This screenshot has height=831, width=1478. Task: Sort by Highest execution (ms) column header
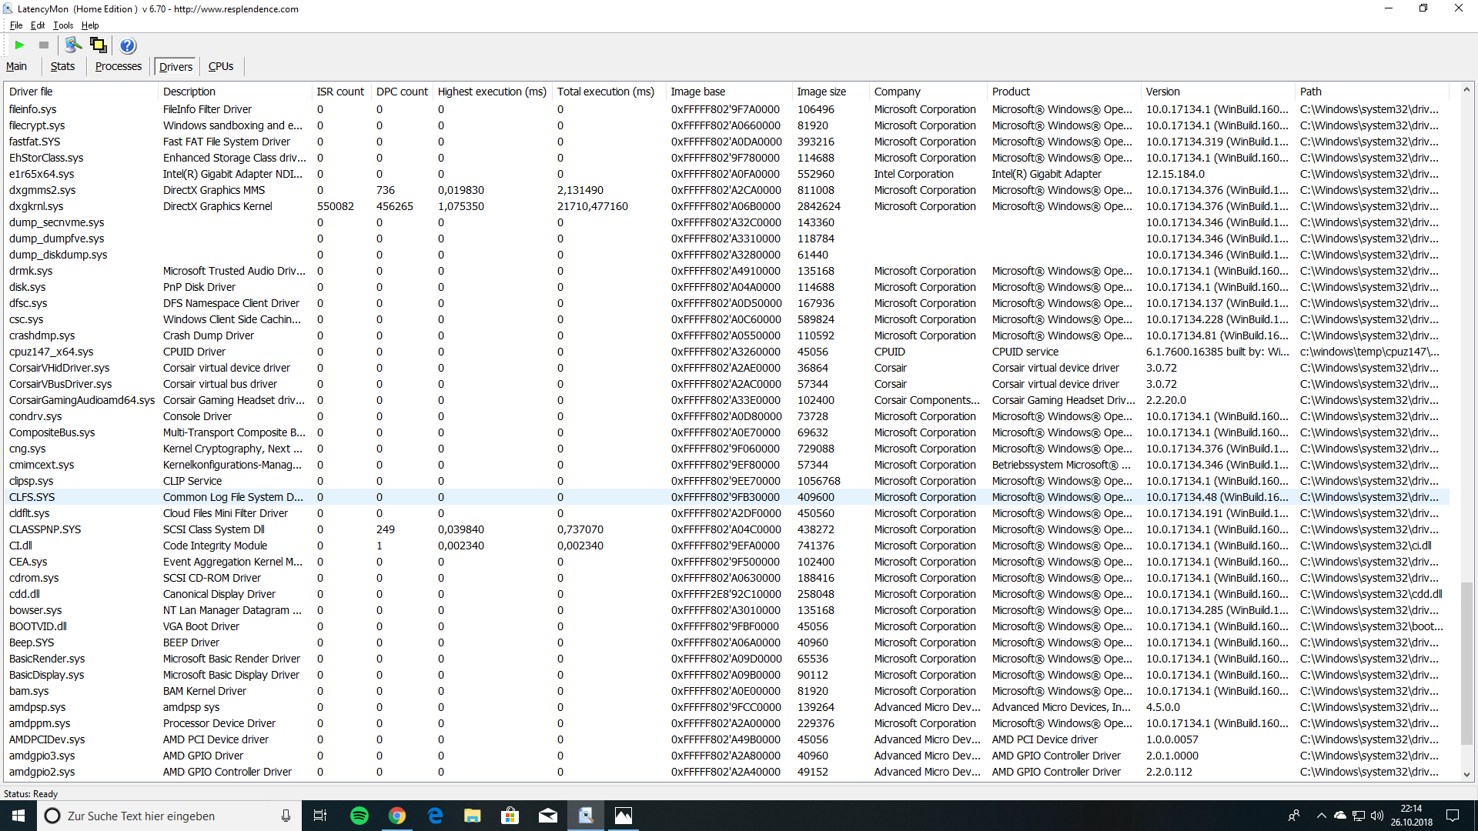click(492, 92)
